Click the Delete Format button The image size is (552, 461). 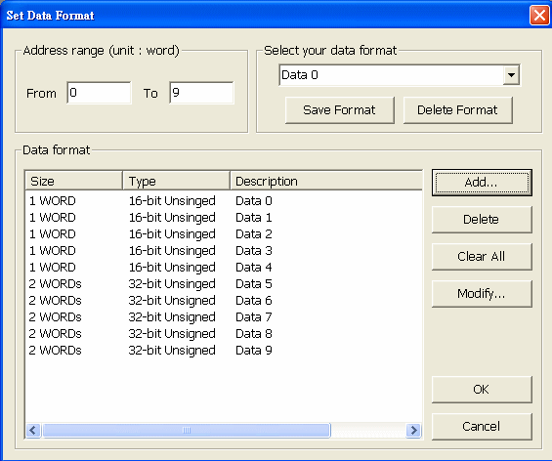457,110
